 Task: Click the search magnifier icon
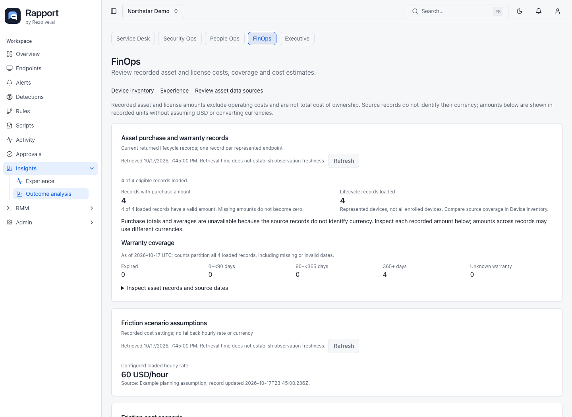[415, 11]
